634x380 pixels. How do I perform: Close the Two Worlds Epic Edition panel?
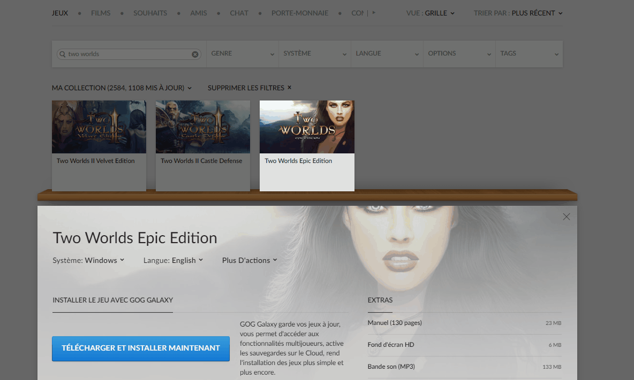click(x=566, y=216)
